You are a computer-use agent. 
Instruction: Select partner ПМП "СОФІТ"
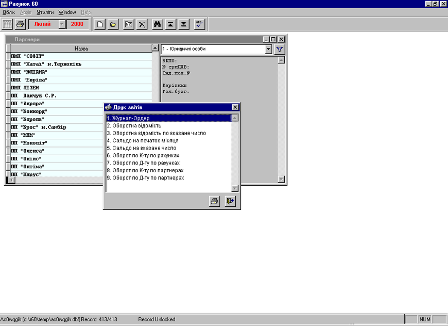(81, 56)
